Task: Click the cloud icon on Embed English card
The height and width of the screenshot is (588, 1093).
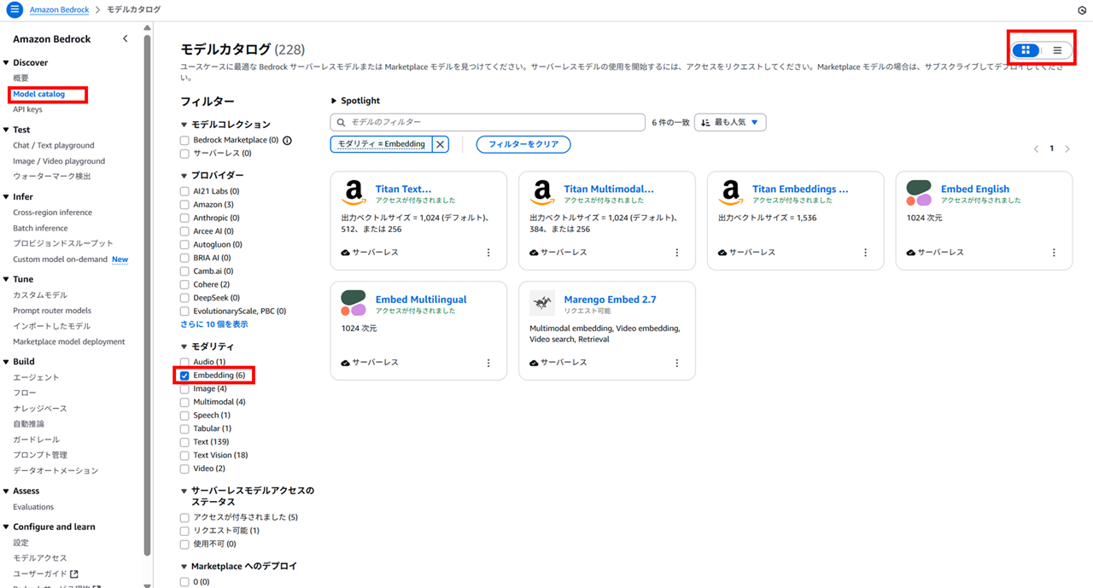Action: click(x=911, y=253)
